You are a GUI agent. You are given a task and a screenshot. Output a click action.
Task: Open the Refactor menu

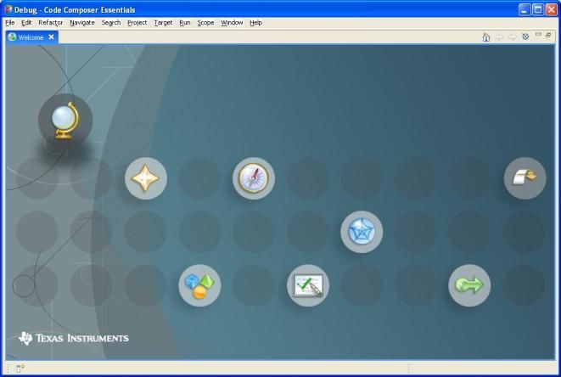50,23
